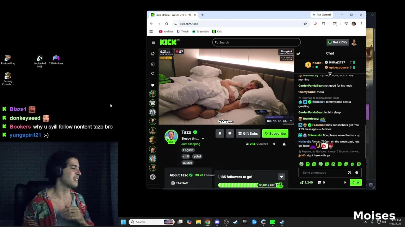Open Chrome extensions puzzle icon
Image resolution: width=405 pixels, height=227 pixels.
pyautogui.click(x=323, y=24)
